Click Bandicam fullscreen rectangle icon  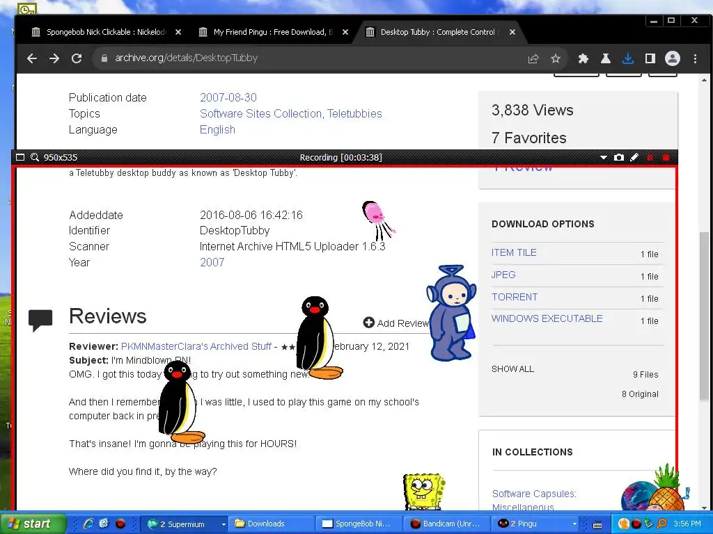point(20,158)
